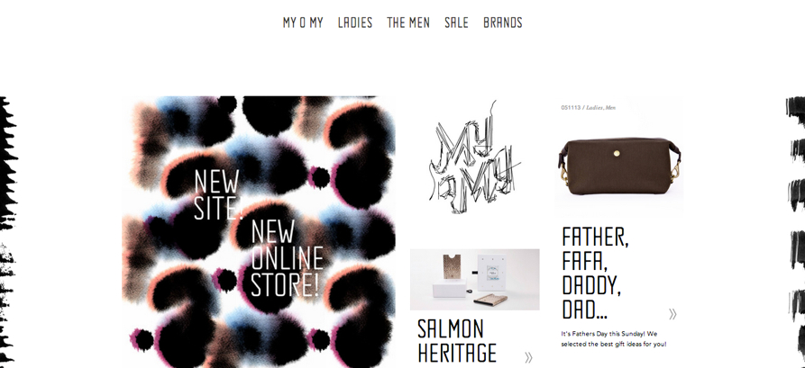Click the double-chevron arrow beside Salmon Heritage

pyautogui.click(x=528, y=357)
